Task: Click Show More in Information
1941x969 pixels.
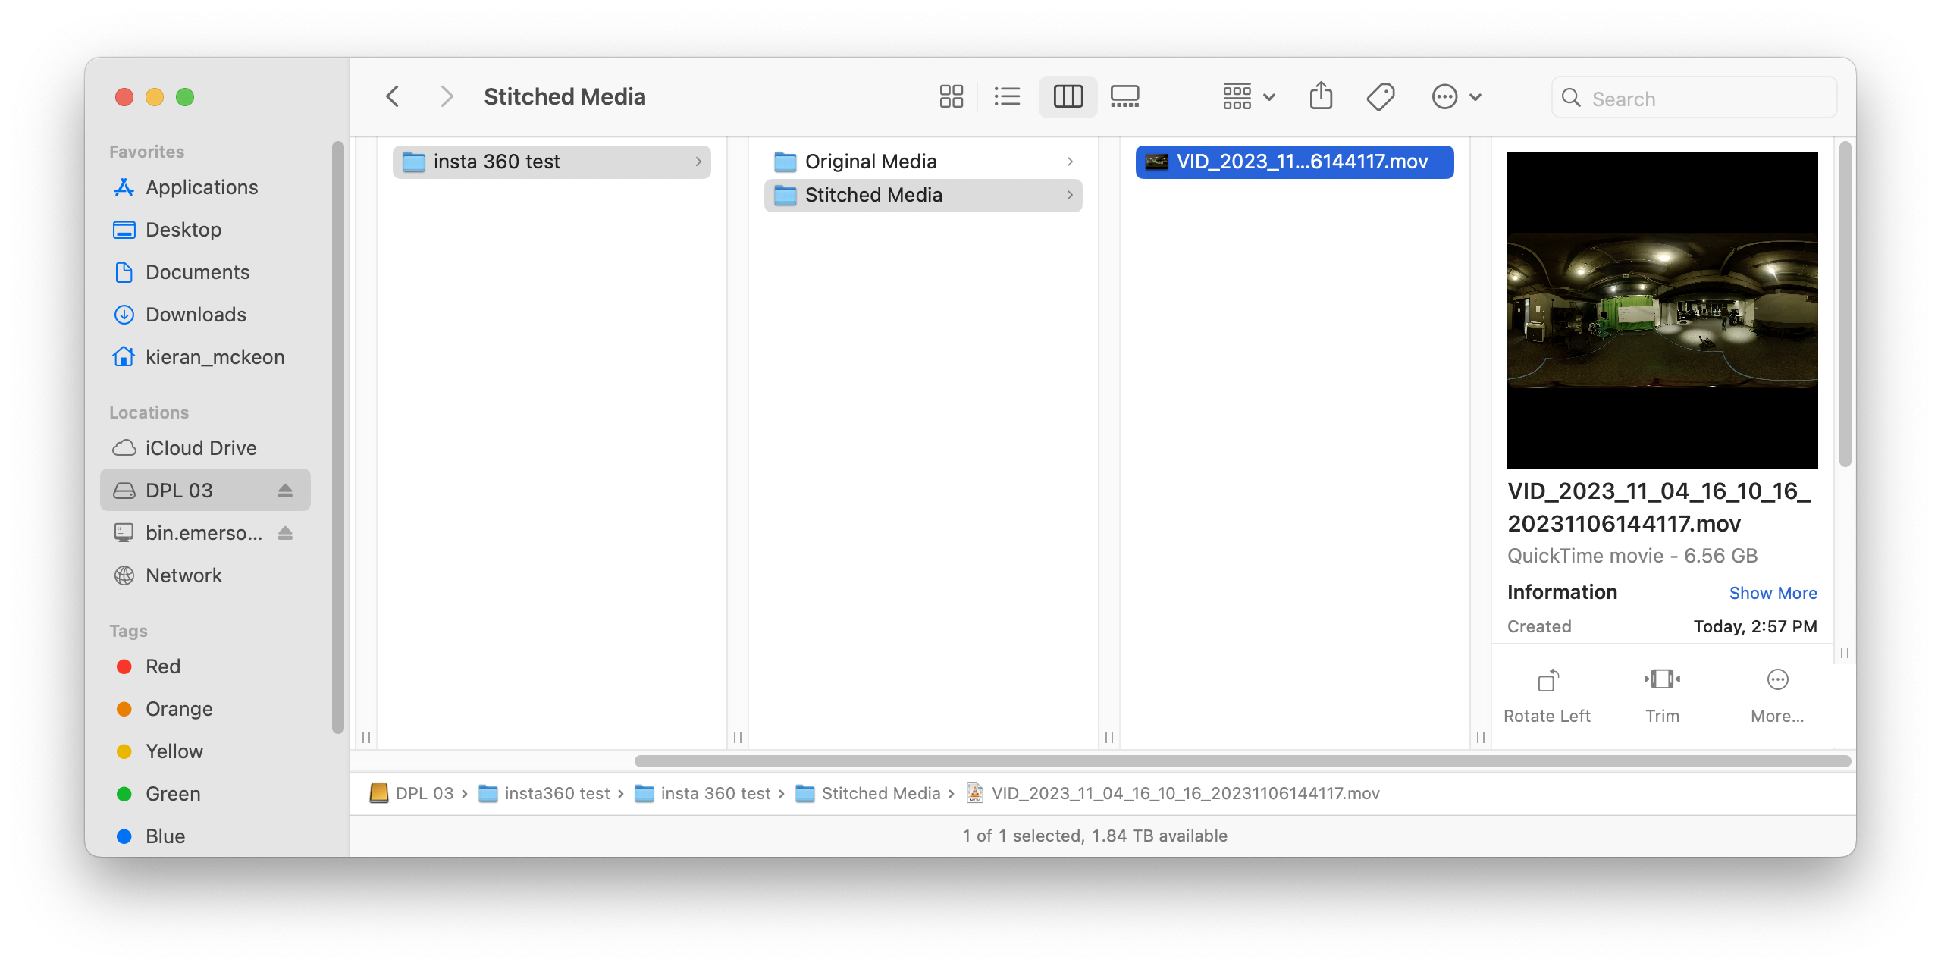Action: (x=1773, y=593)
